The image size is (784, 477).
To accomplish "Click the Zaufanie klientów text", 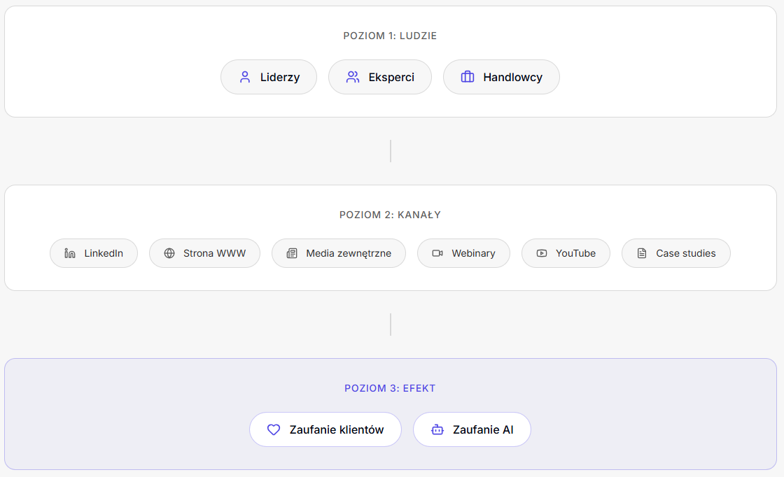I will [x=337, y=429].
